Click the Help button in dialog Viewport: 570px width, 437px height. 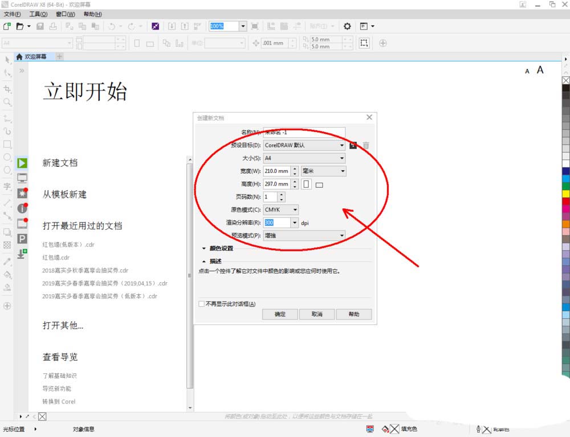click(x=354, y=314)
